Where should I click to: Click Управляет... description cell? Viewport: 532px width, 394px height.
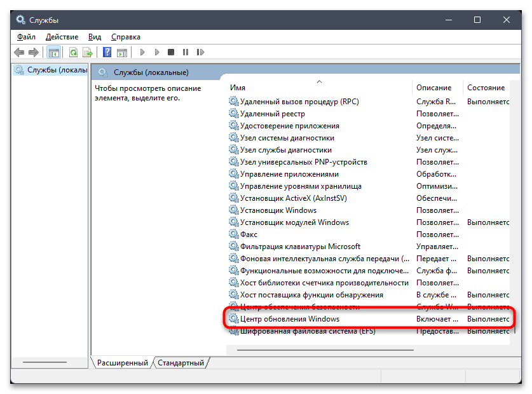(437, 247)
